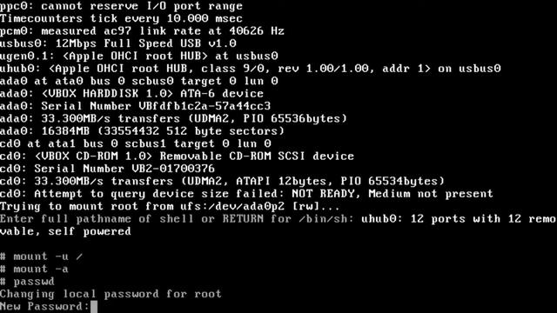This screenshot has width=557, height=313.
Task: Click the cd0 Serial Number VB2-01700376 line
Action: tap(107, 169)
